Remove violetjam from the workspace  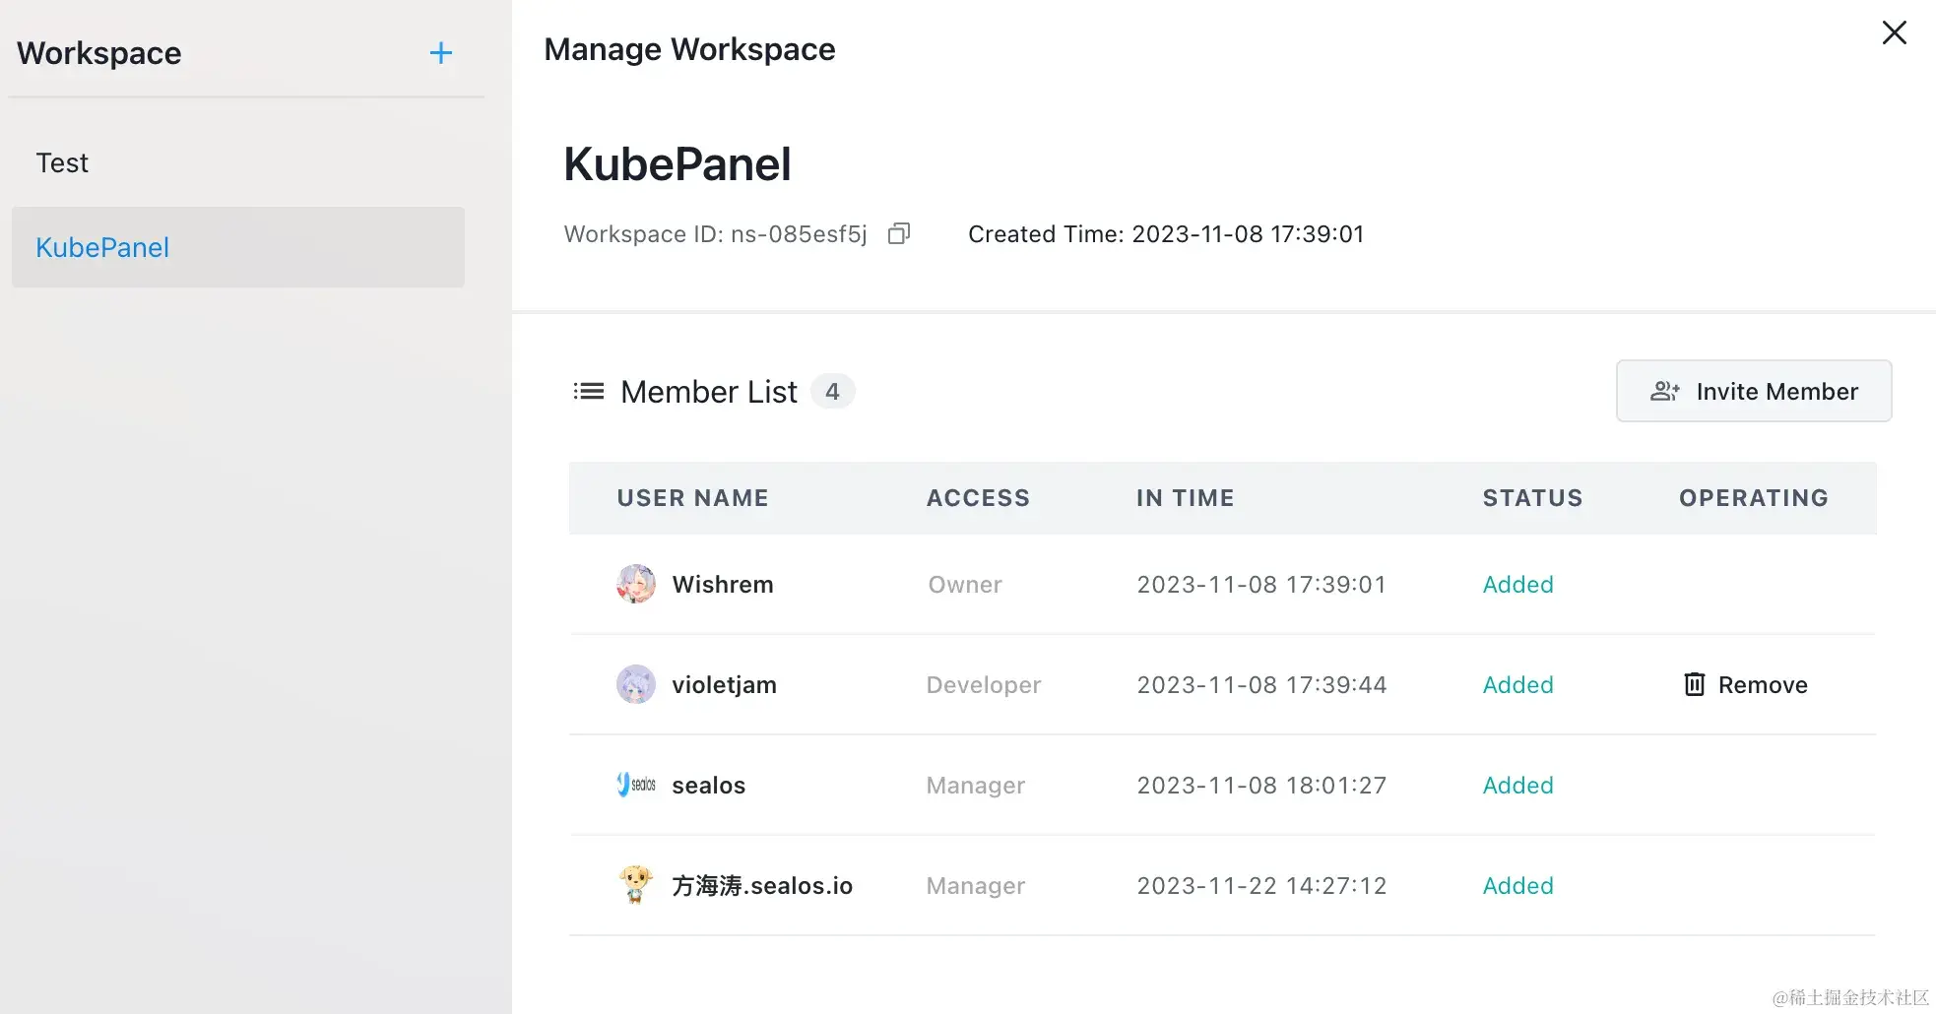pos(1746,684)
